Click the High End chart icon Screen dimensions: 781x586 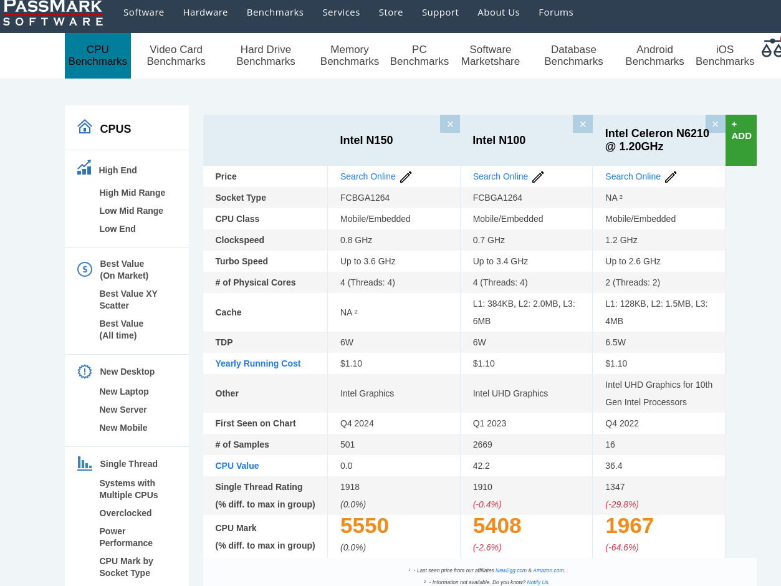84,168
